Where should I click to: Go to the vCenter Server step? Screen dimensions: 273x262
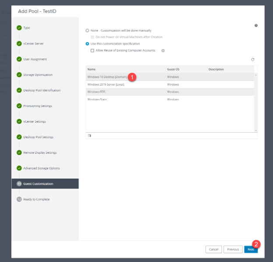pyautogui.click(x=33, y=43)
